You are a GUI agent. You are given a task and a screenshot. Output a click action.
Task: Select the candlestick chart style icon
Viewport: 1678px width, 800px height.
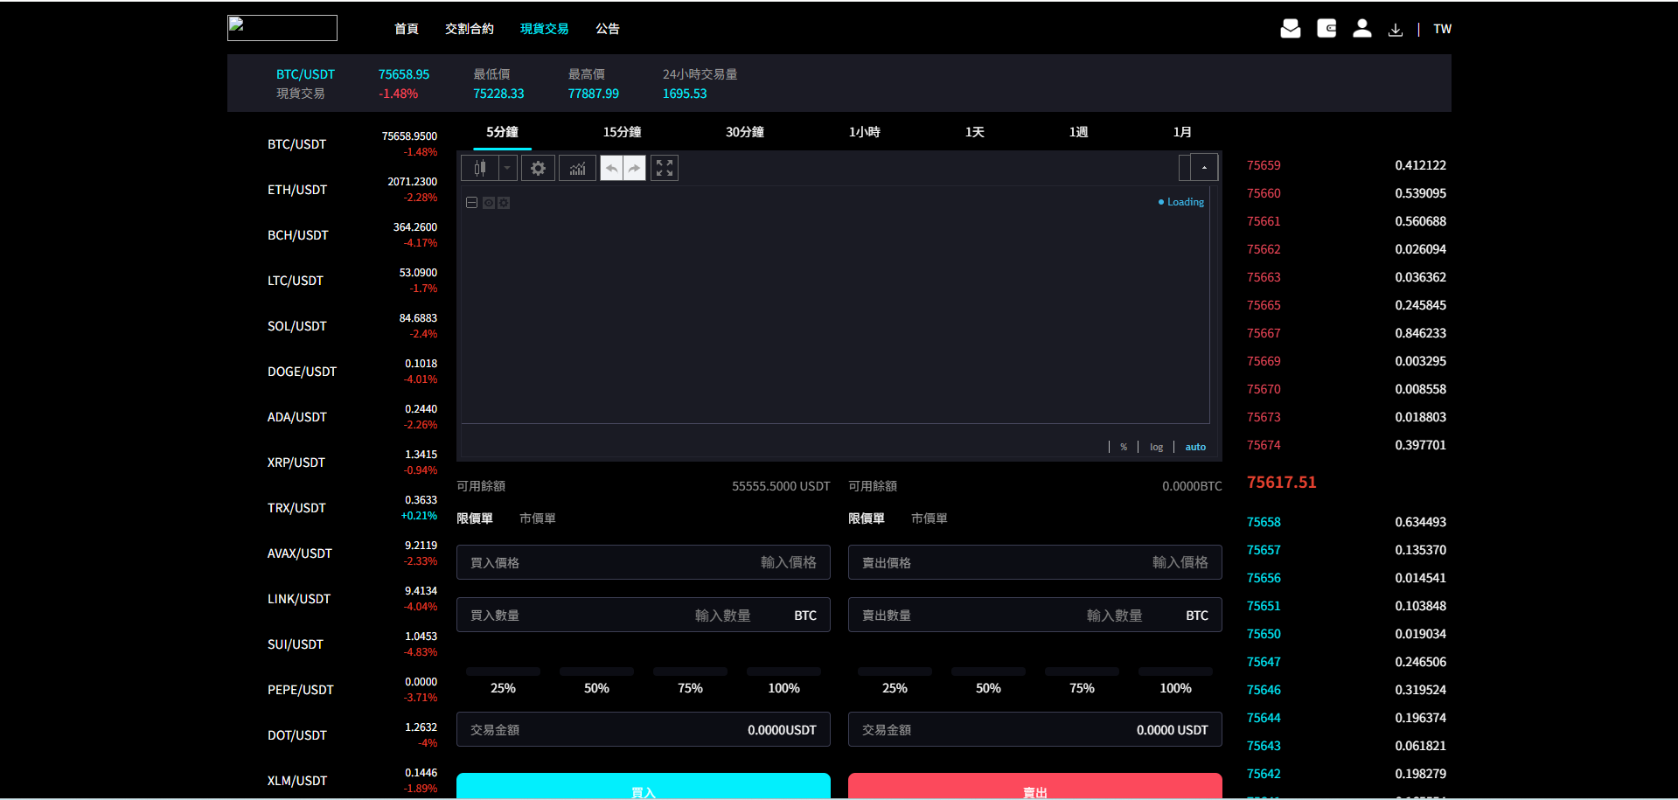click(480, 168)
